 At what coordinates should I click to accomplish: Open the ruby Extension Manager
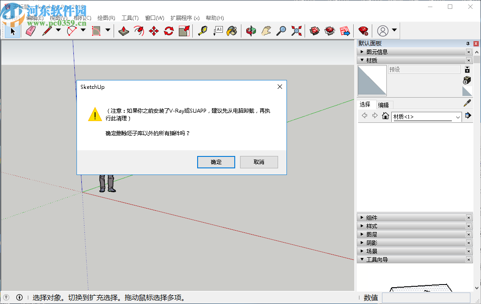click(363, 31)
